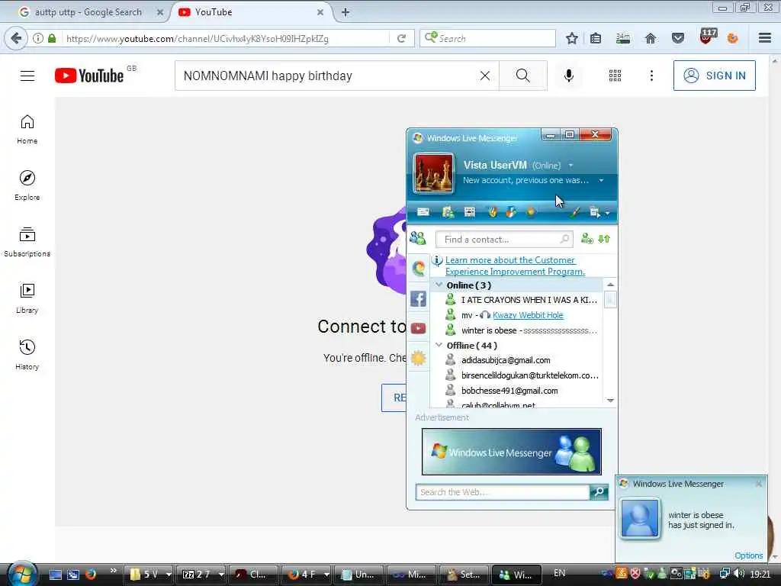Open the Vista user display picture
Screen dimensions: 781x586
coord(434,173)
